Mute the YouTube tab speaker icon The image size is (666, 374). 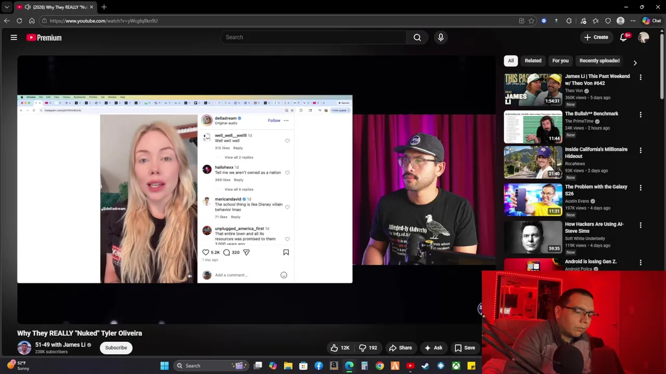(28, 7)
